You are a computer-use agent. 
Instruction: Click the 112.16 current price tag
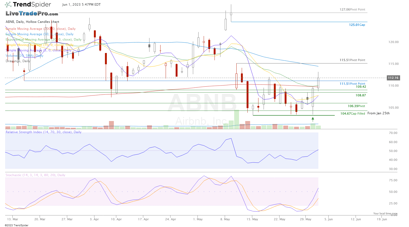click(393, 78)
